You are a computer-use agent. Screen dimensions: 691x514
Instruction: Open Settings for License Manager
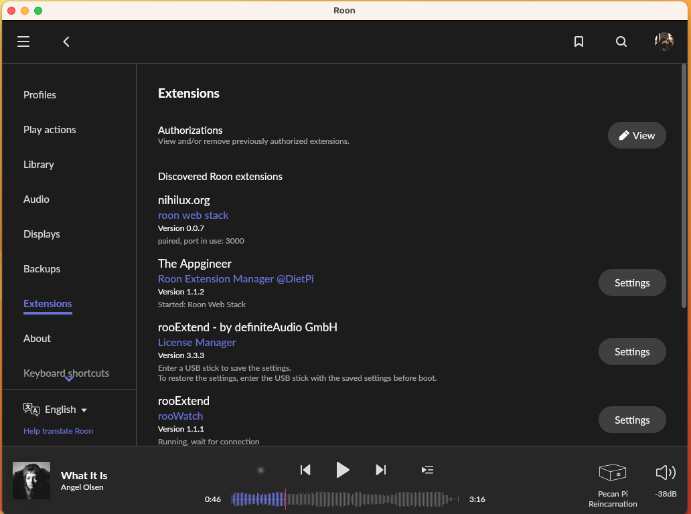click(x=632, y=351)
